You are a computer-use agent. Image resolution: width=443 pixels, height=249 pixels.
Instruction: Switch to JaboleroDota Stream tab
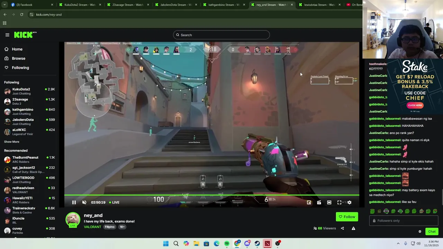[176, 5]
